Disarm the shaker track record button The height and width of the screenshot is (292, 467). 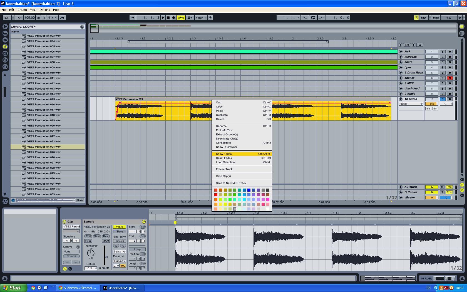pos(449,78)
